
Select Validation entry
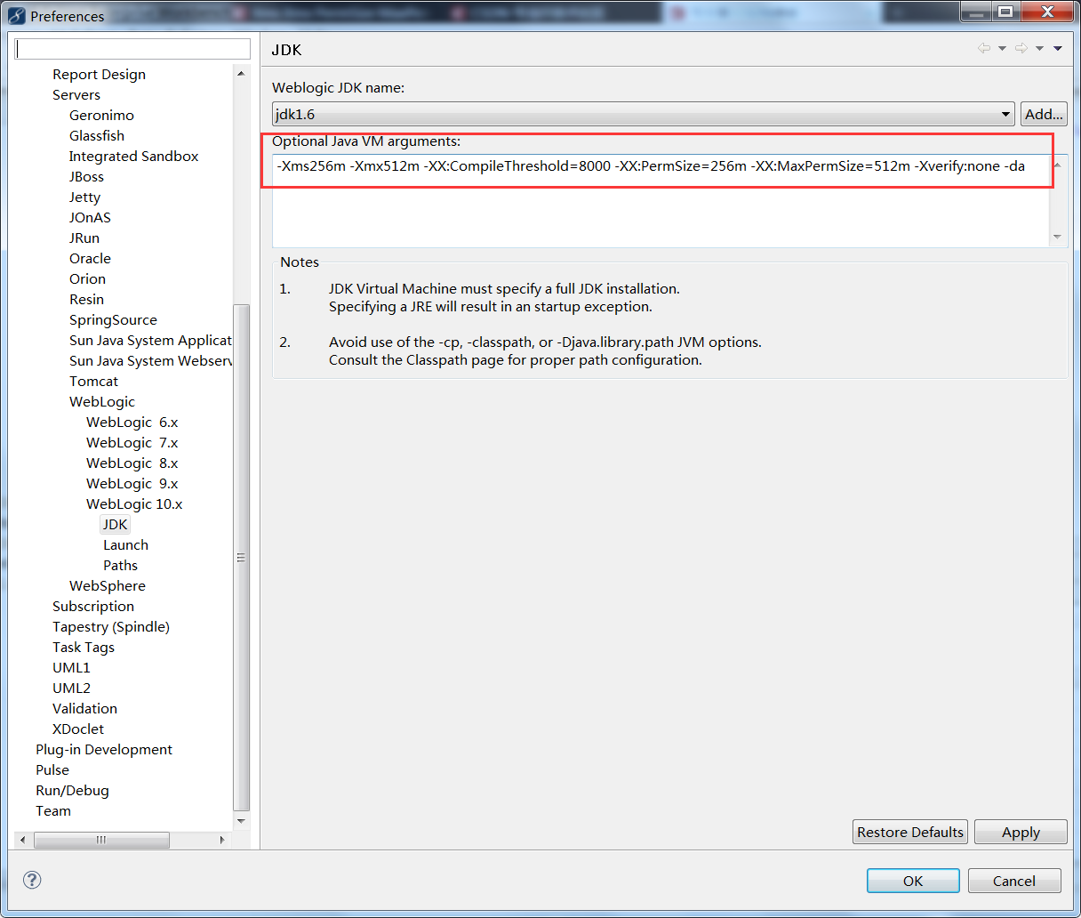(x=84, y=709)
